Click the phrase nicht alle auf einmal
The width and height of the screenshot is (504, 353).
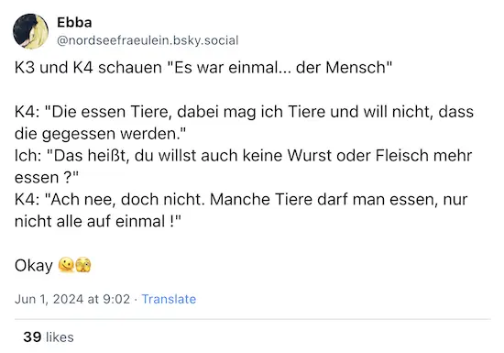(x=90, y=222)
